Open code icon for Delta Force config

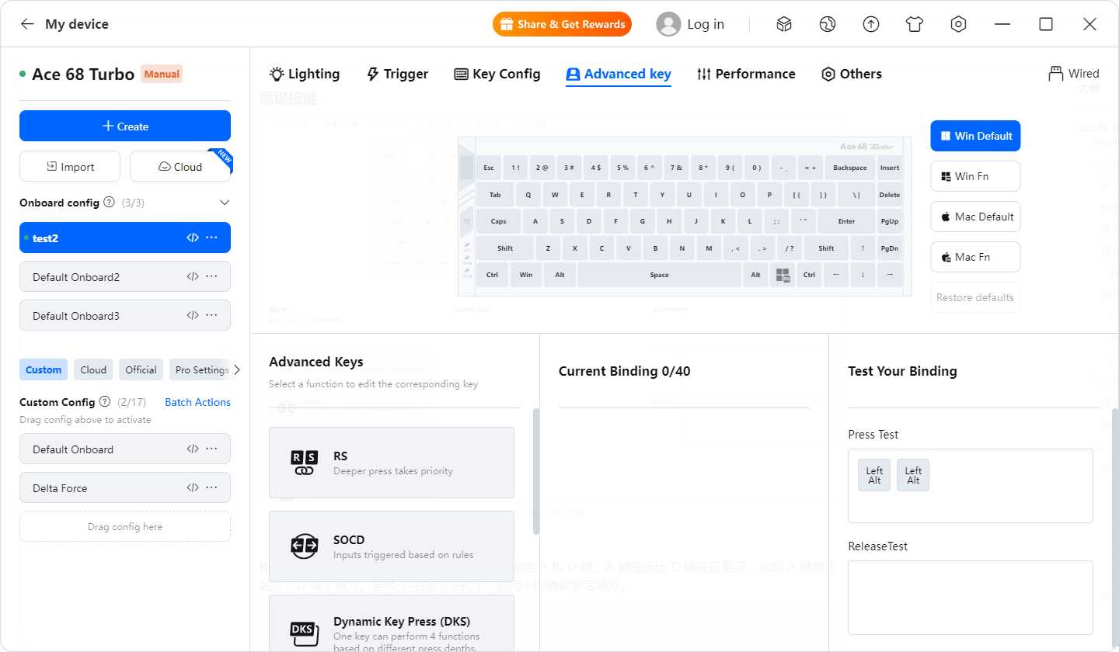(x=193, y=487)
